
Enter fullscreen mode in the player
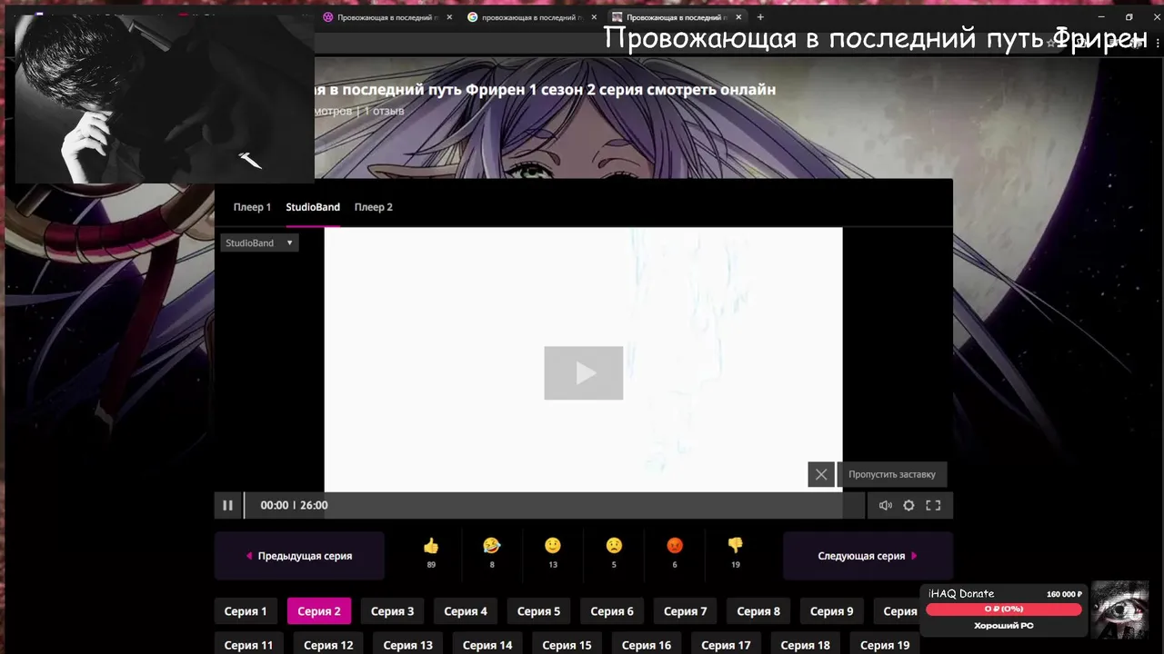point(933,505)
